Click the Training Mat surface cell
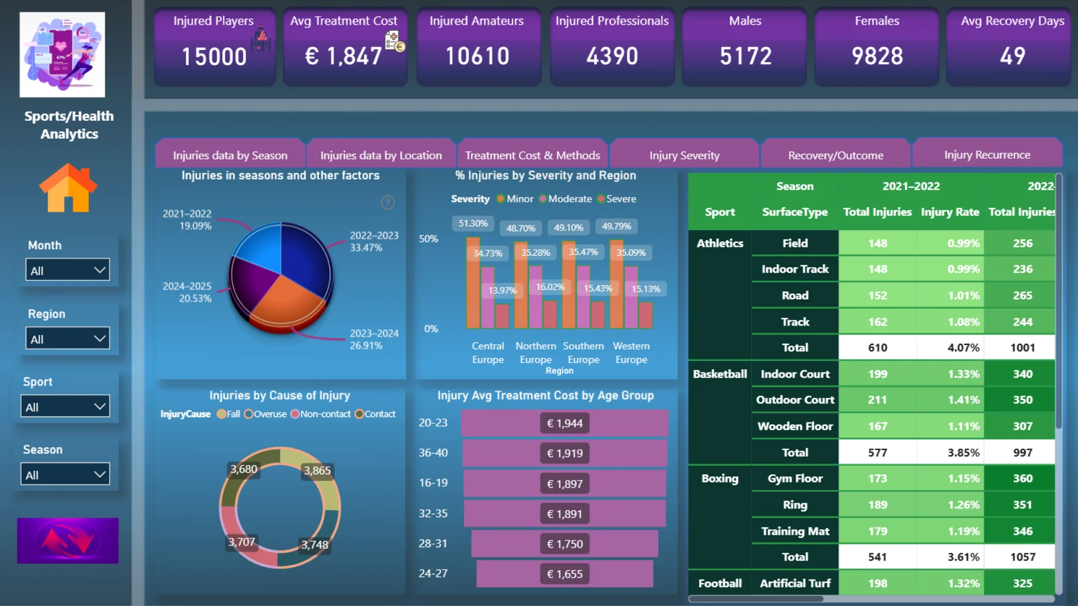Viewport: 1078px width, 606px height. click(795, 531)
